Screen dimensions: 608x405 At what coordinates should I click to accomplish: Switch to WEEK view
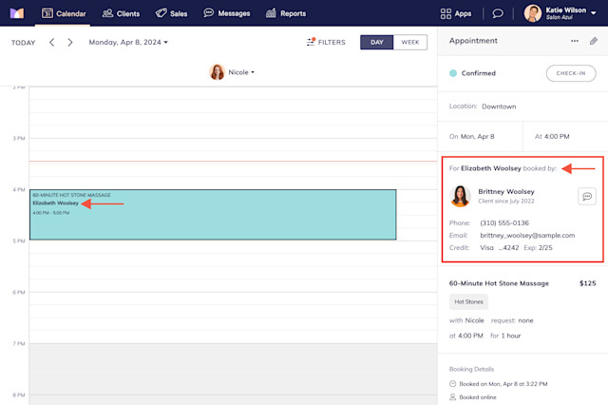coord(410,42)
